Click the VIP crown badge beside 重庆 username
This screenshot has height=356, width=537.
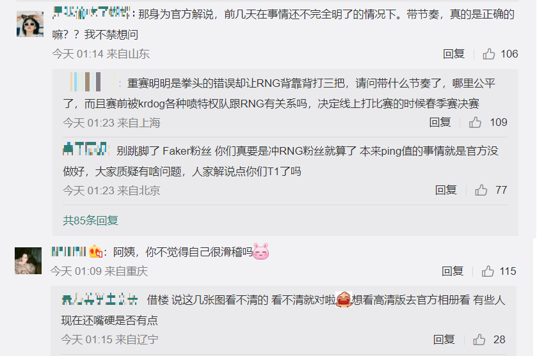95,252
